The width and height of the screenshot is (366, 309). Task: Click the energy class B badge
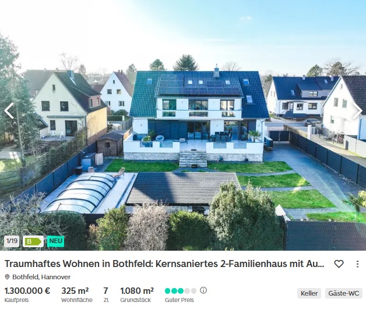[33, 241]
